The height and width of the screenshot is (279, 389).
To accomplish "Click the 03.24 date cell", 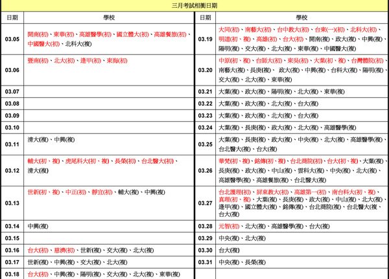I will click(205, 128).
